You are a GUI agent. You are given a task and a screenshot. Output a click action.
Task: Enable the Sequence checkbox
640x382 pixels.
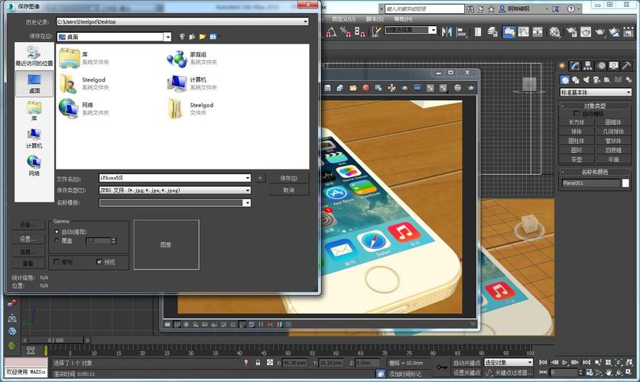(57, 262)
